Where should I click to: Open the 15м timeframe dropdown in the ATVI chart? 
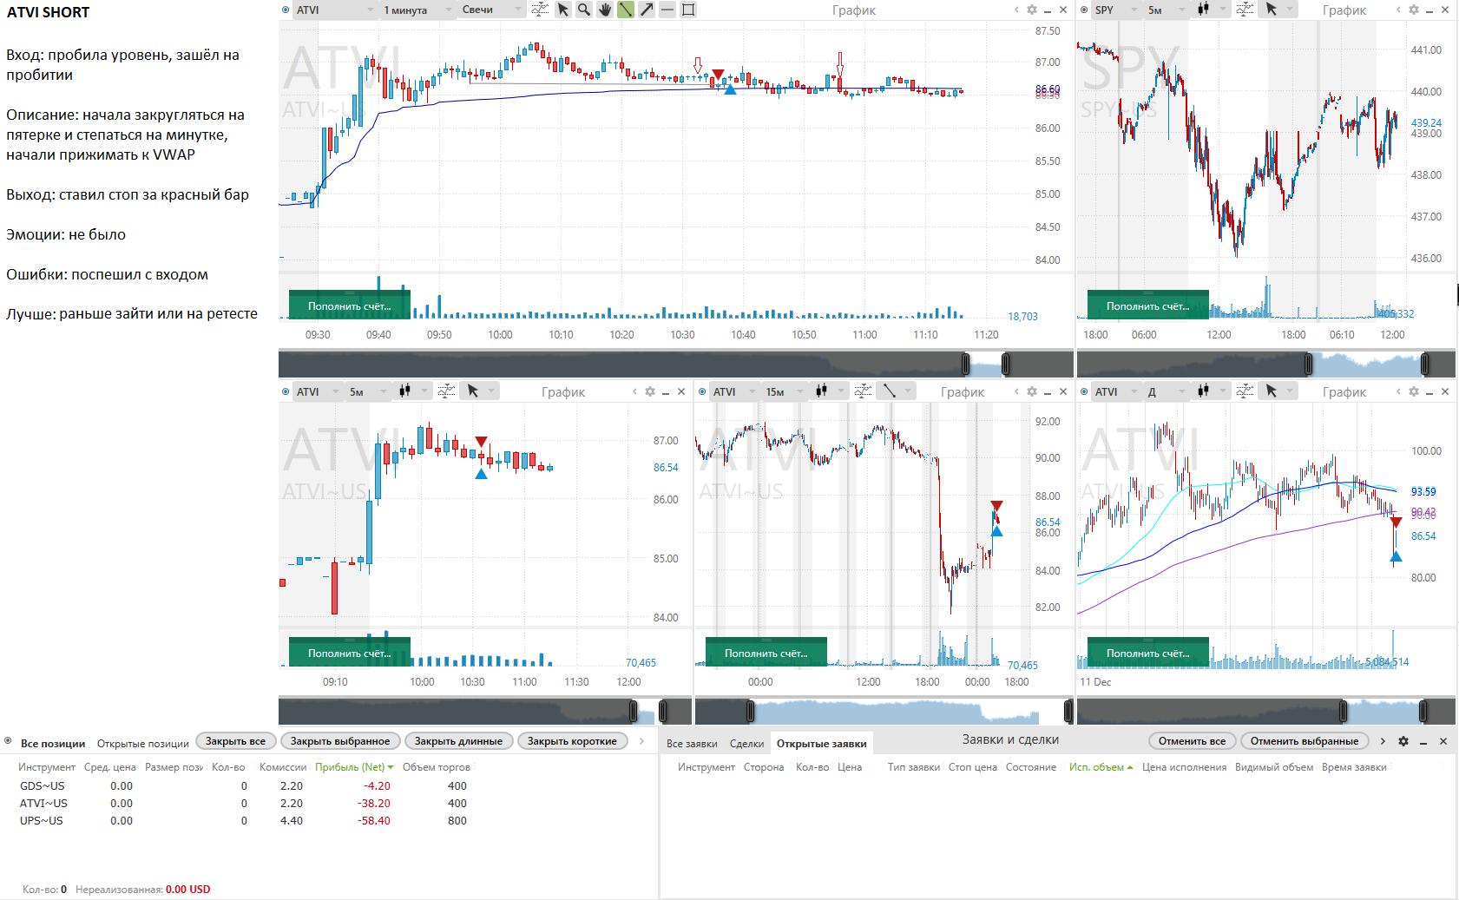click(784, 391)
